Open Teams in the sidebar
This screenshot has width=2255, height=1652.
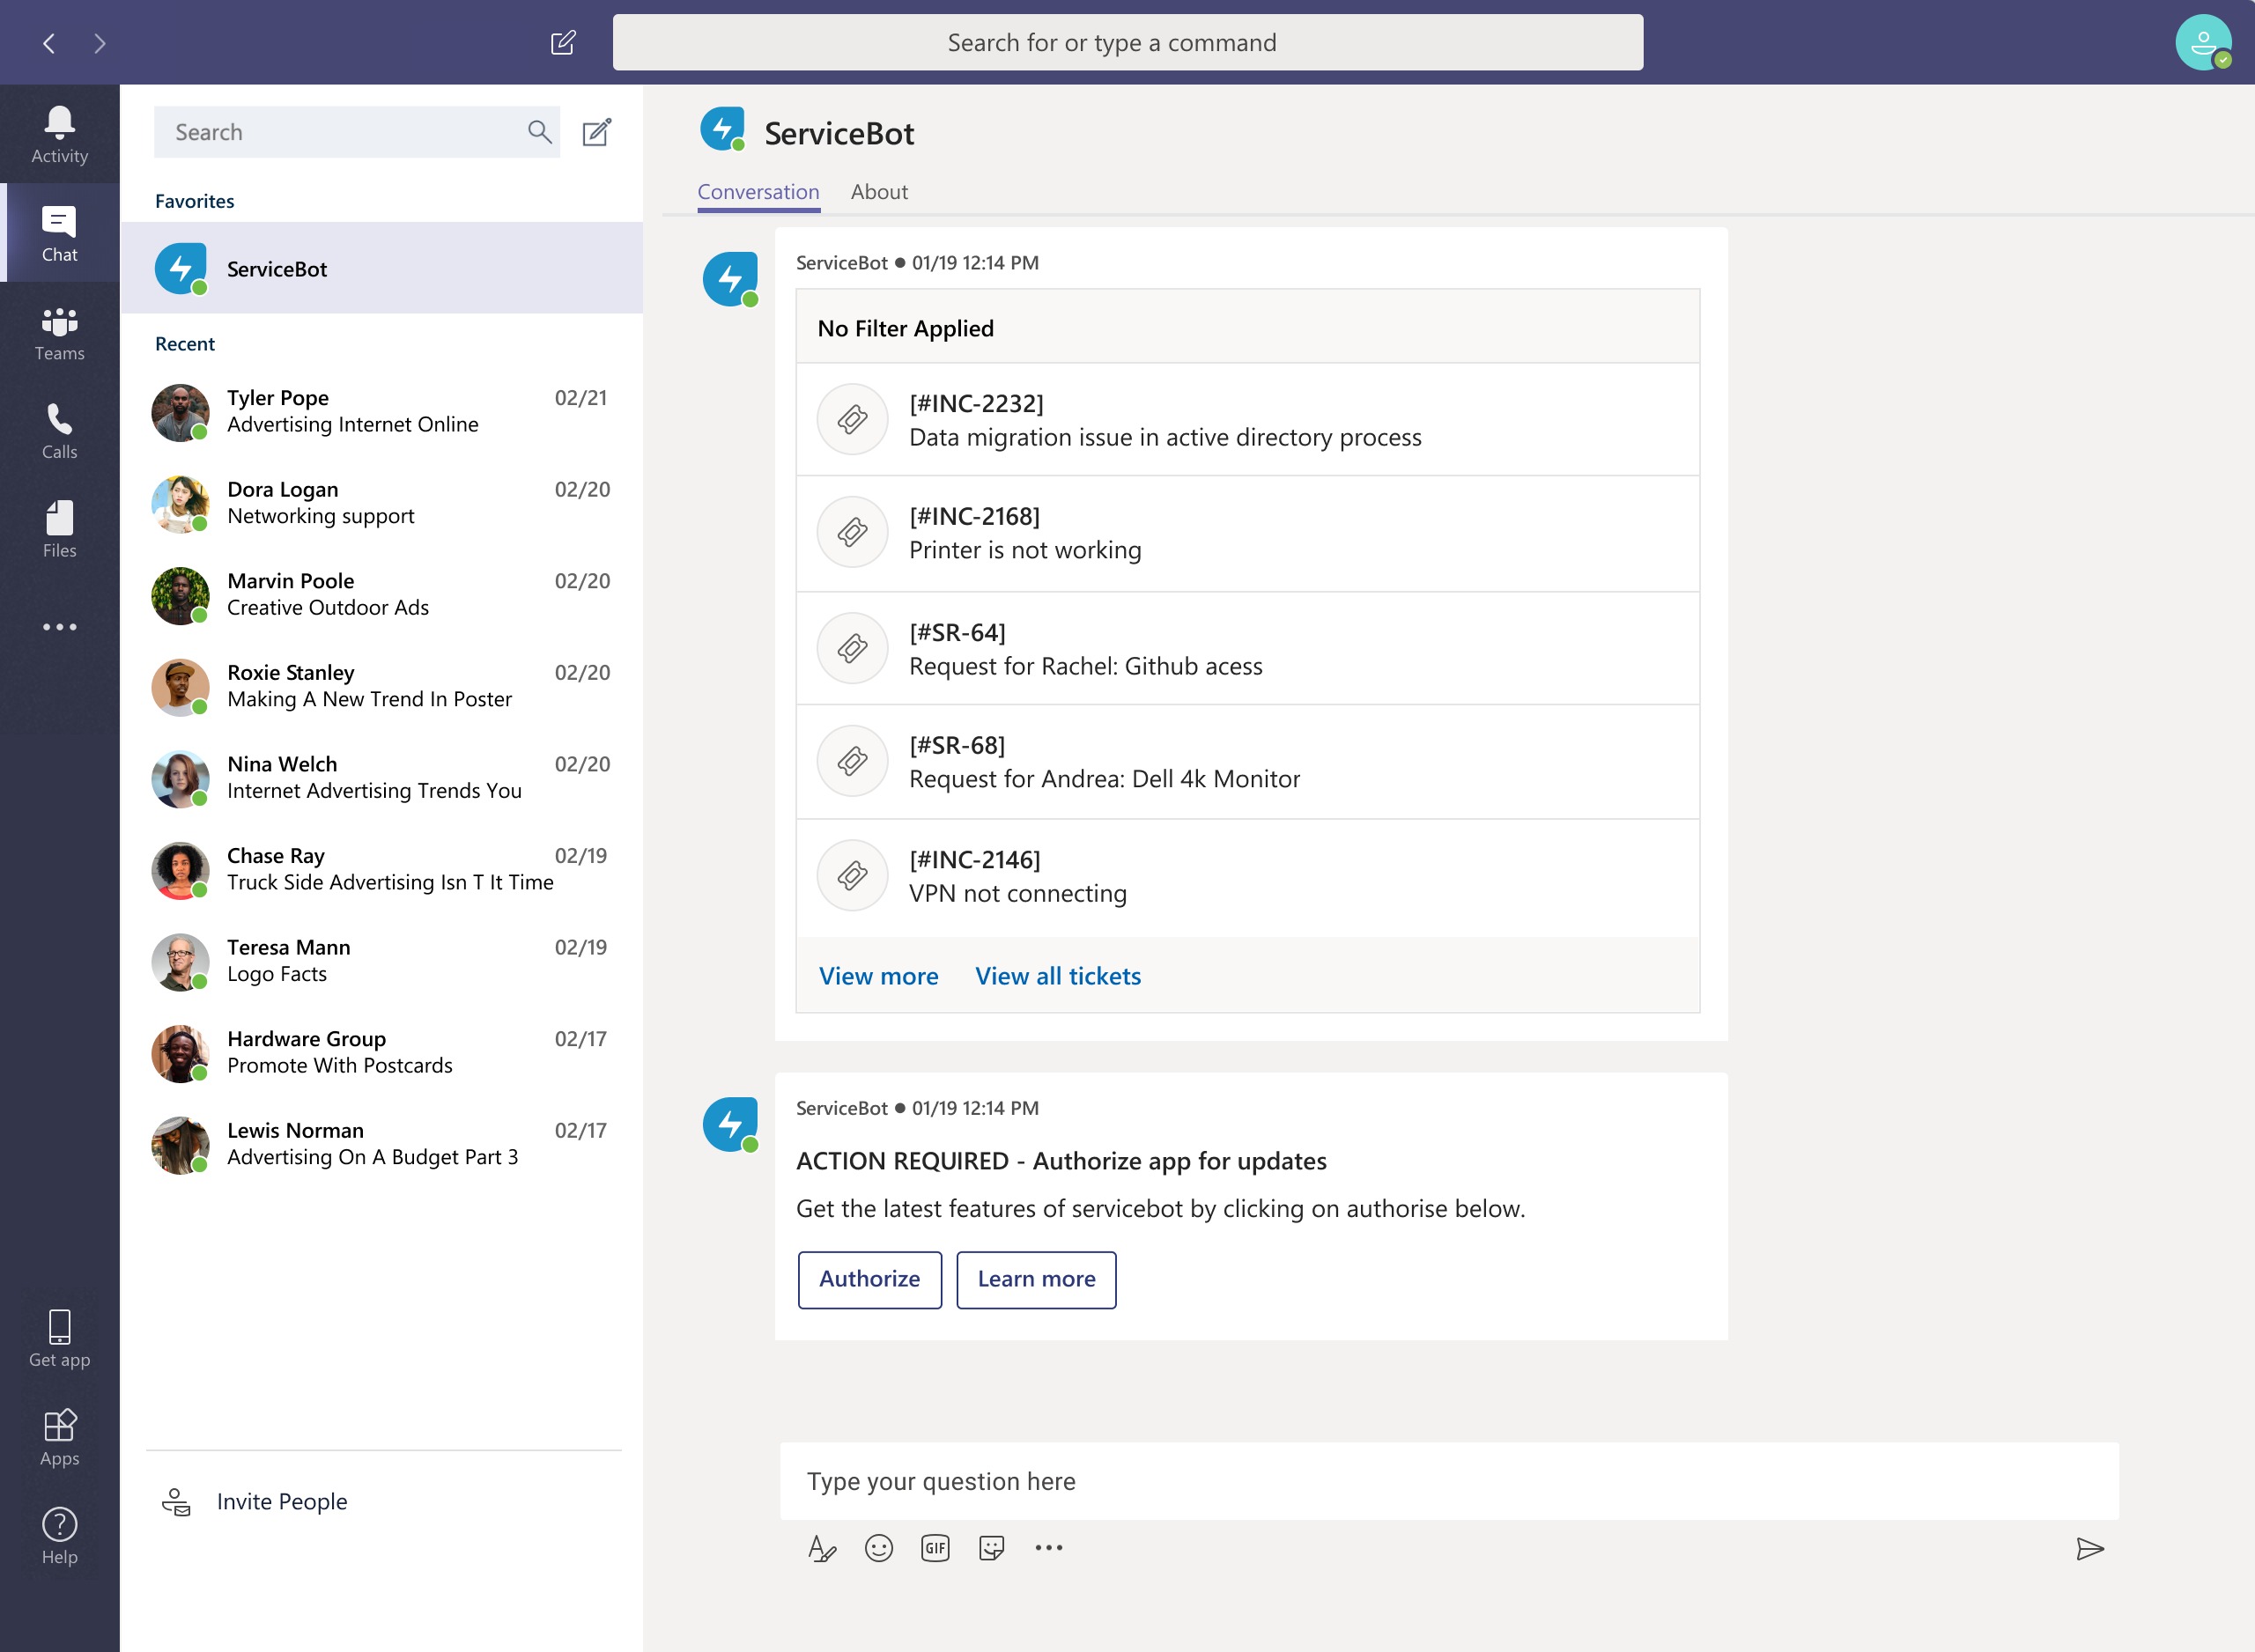(60, 333)
